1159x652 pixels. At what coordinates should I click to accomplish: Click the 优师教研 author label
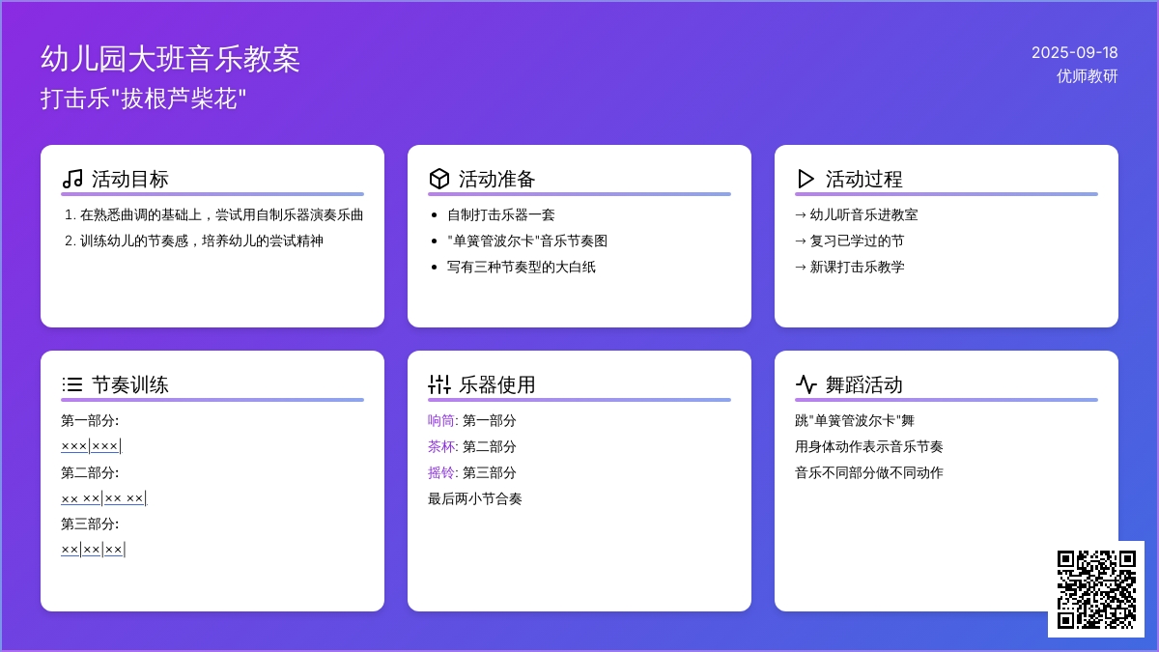pos(1087,76)
